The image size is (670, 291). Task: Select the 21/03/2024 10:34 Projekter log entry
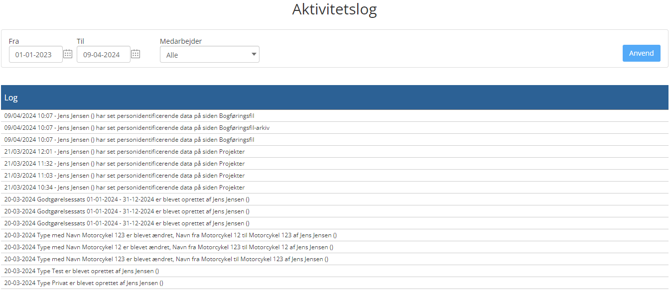point(335,188)
